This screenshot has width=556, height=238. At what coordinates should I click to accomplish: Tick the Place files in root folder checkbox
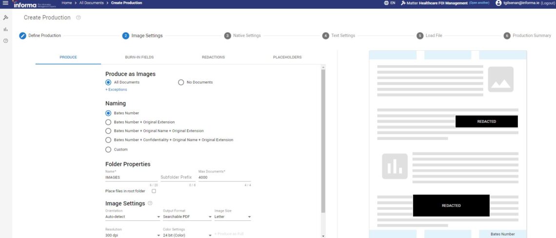coord(154,191)
